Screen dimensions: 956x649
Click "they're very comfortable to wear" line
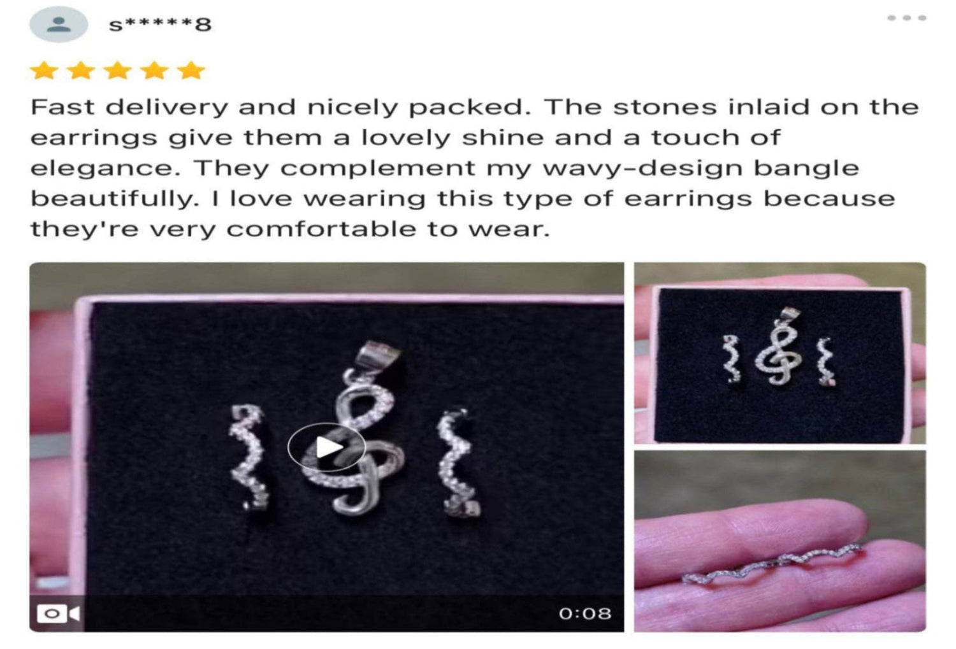point(290,229)
